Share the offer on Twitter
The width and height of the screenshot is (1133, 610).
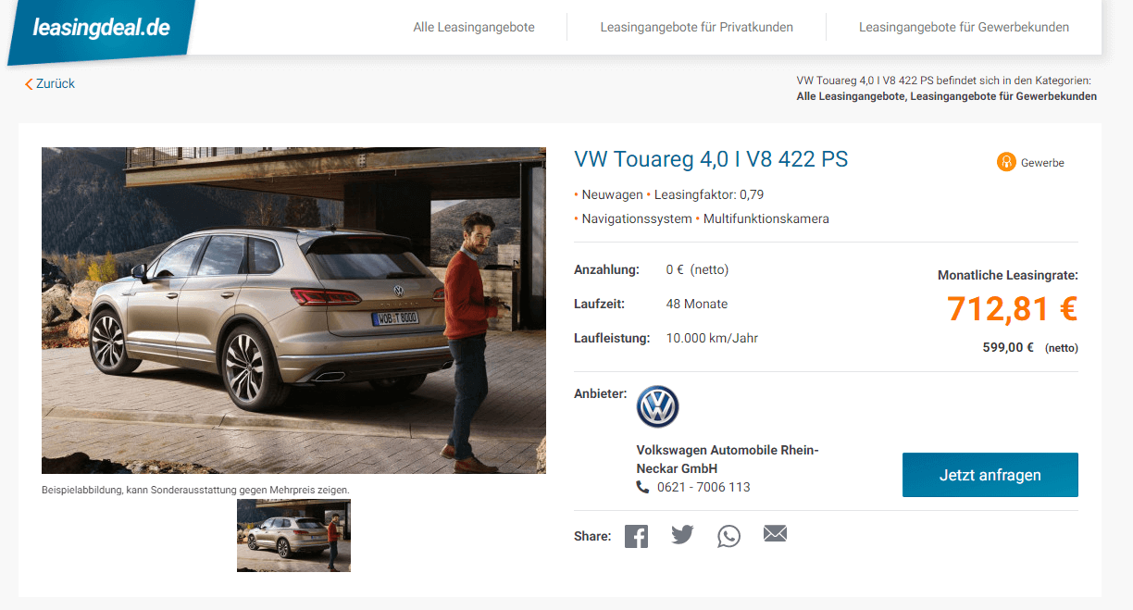[682, 535]
